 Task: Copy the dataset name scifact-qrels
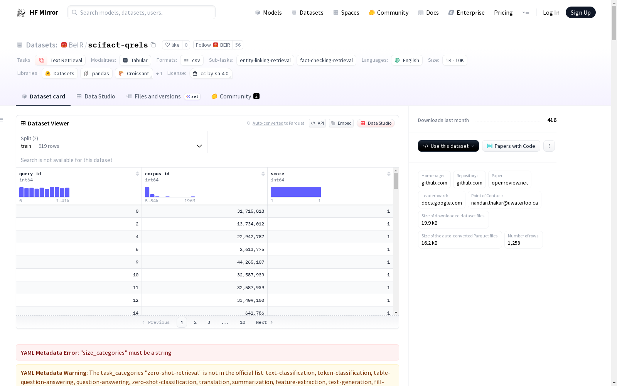click(153, 45)
